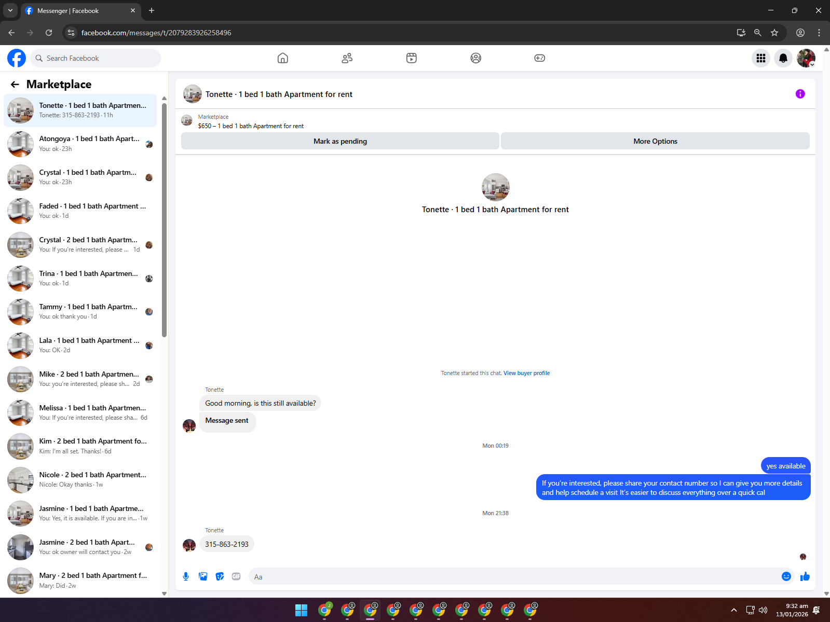Image resolution: width=830 pixels, height=622 pixels.
Task: Open the Windows Start button
Action: click(x=301, y=610)
